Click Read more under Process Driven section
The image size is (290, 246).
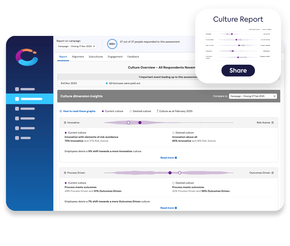(168, 208)
